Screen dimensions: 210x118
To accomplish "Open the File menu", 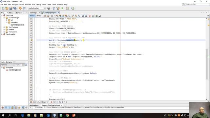I will coord(2,5).
